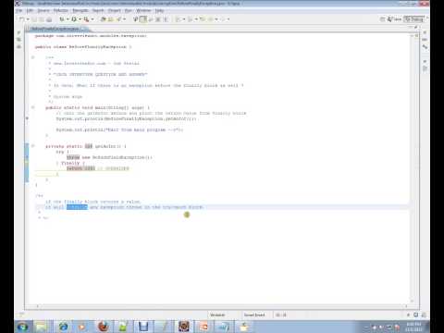This screenshot has width=444, height=333.
Task: Click the New file toolbar icon
Action: pos(22,19)
